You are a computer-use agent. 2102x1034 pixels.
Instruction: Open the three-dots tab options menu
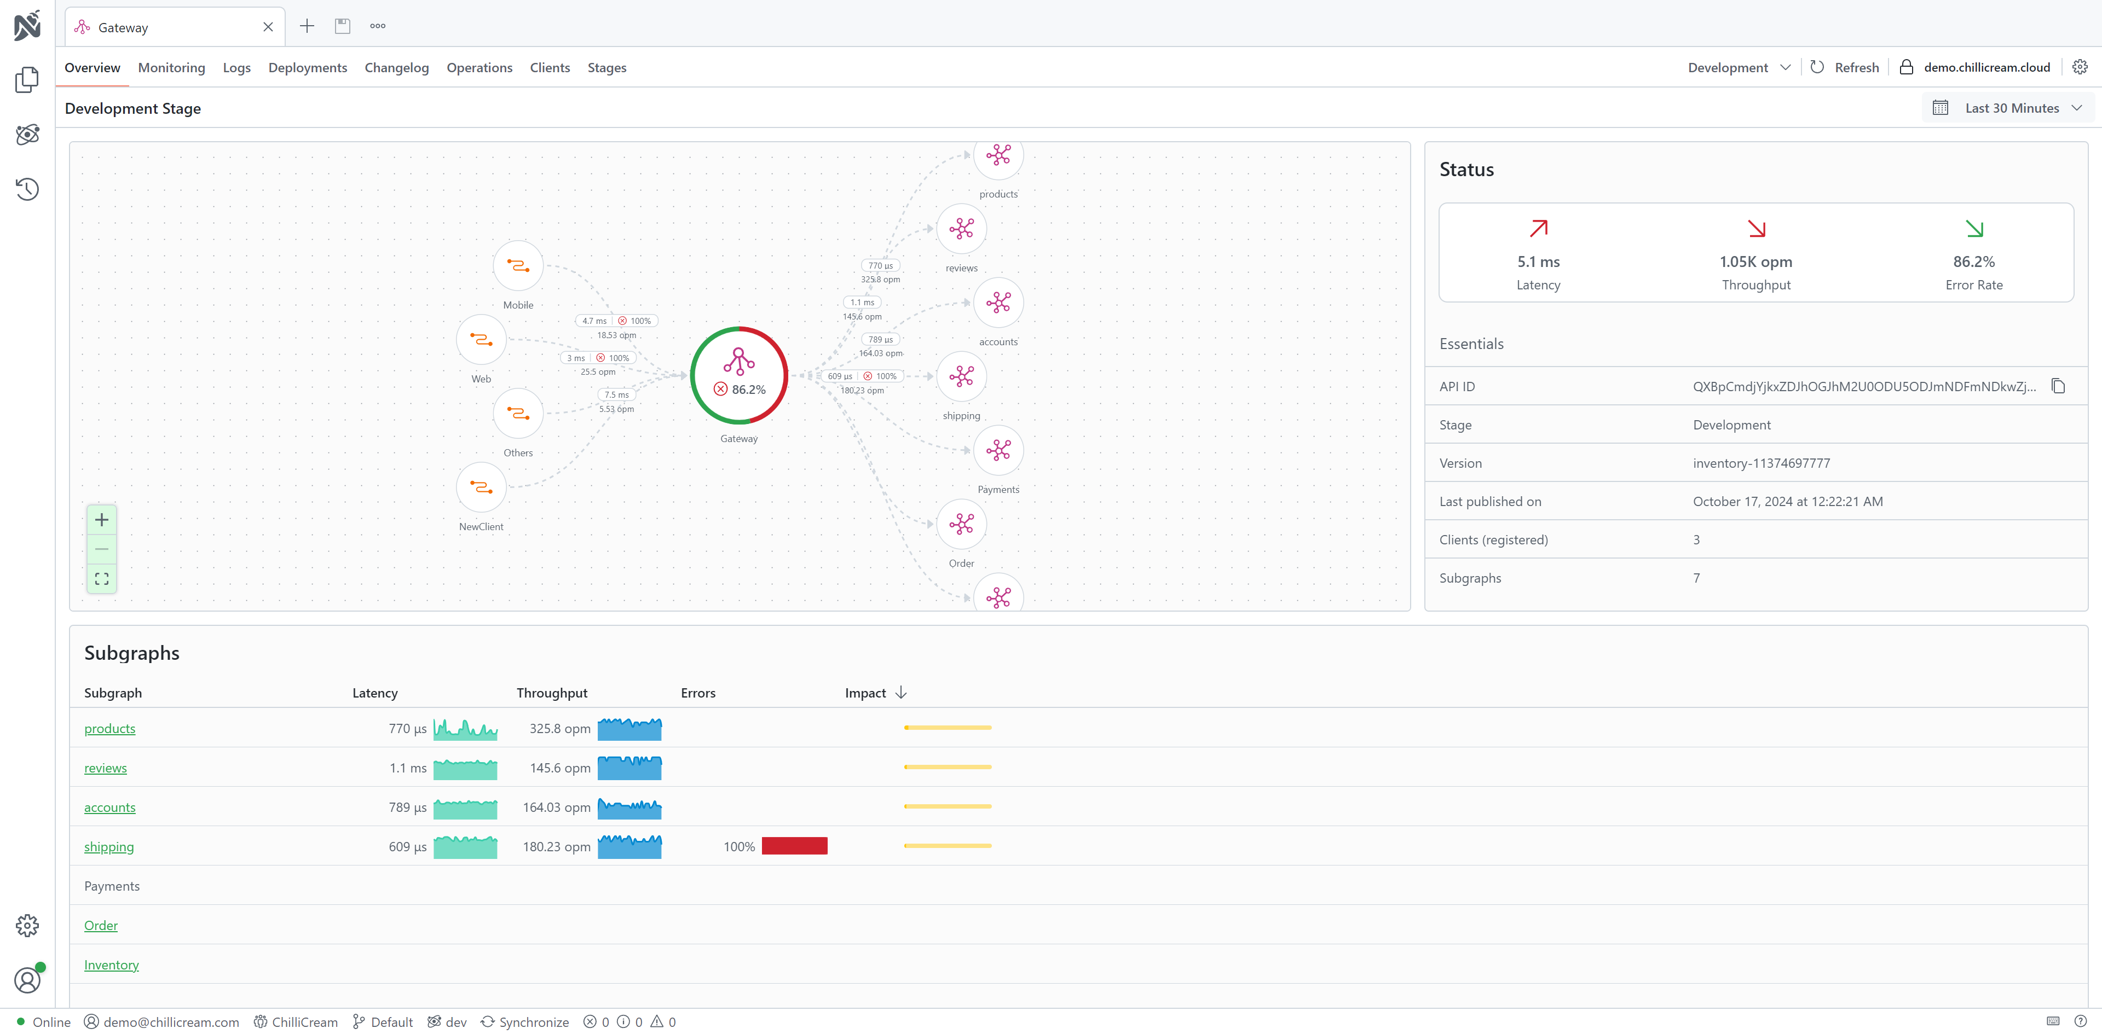pyautogui.click(x=377, y=26)
